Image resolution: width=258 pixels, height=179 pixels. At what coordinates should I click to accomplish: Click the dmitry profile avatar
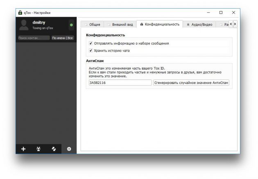[x=24, y=25]
